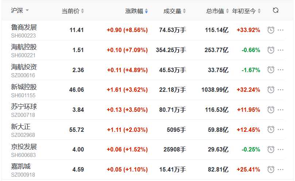Click change value +0.06 (+1.52%)

coord(127,149)
